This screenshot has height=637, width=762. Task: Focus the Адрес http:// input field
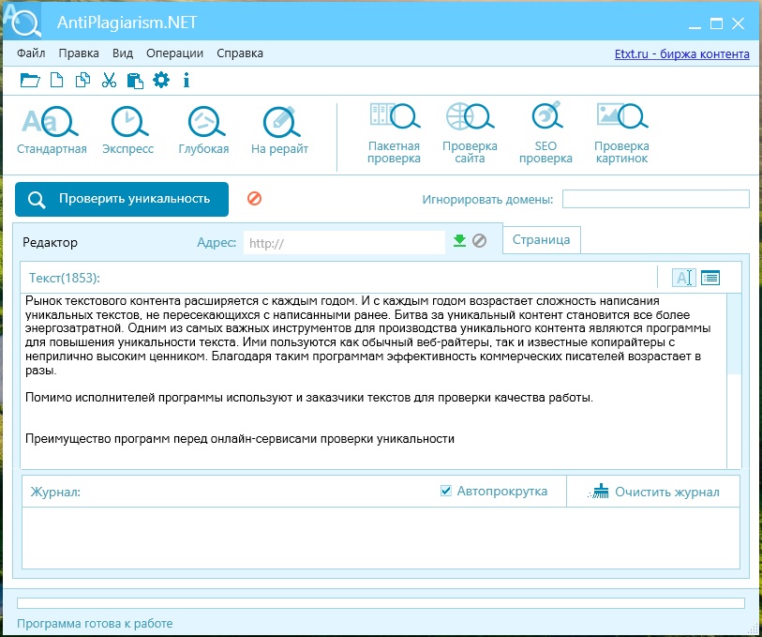(344, 243)
